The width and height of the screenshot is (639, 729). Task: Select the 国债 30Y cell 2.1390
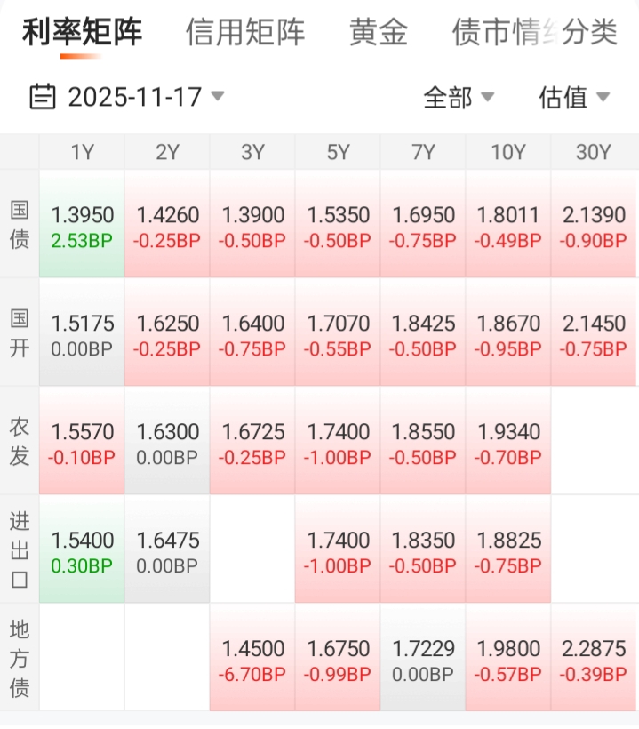click(x=594, y=225)
